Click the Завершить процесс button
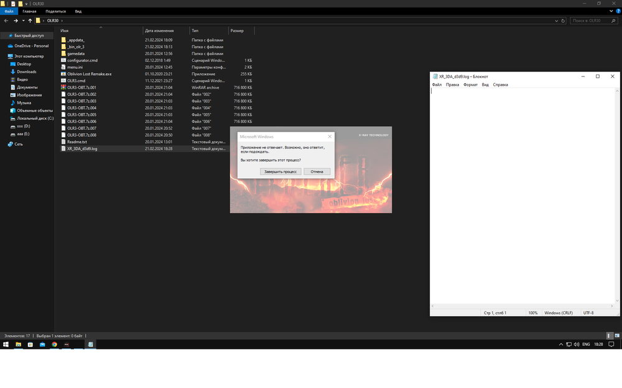The image size is (622, 388). (x=281, y=171)
